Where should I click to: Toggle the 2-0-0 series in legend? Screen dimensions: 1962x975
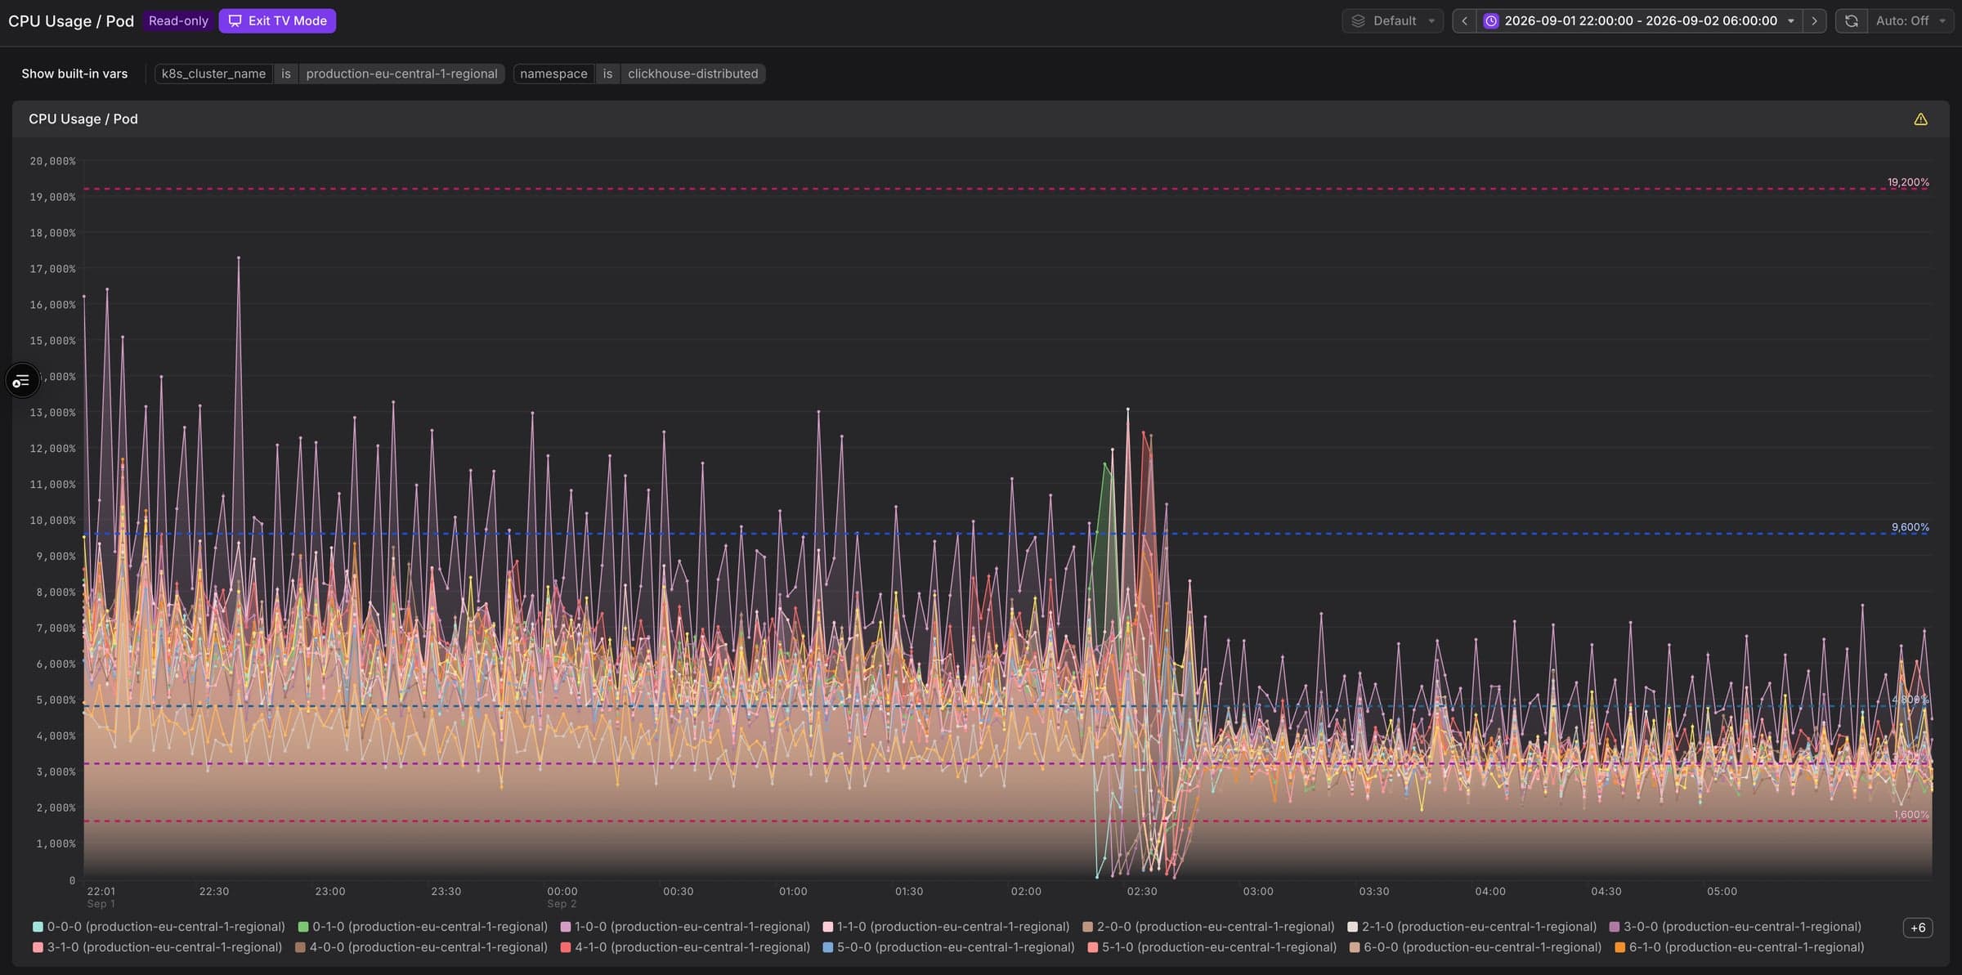coord(1208,927)
